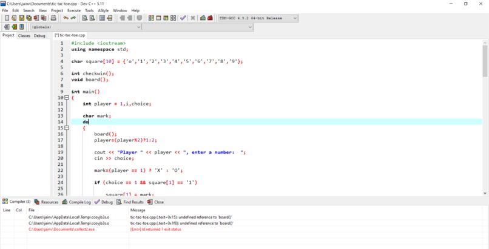Open the TDM-GCC 4.9.2 compiler dropdown
The width and height of the screenshot is (489, 249).
258,18
